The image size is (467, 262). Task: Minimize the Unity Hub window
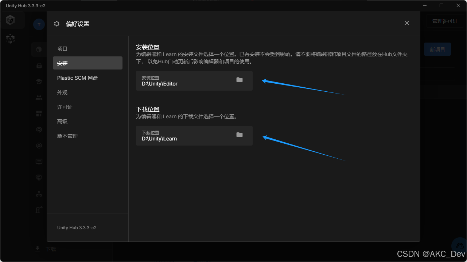(425, 5)
